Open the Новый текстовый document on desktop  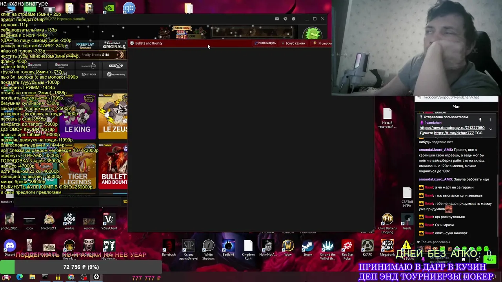coord(387,118)
